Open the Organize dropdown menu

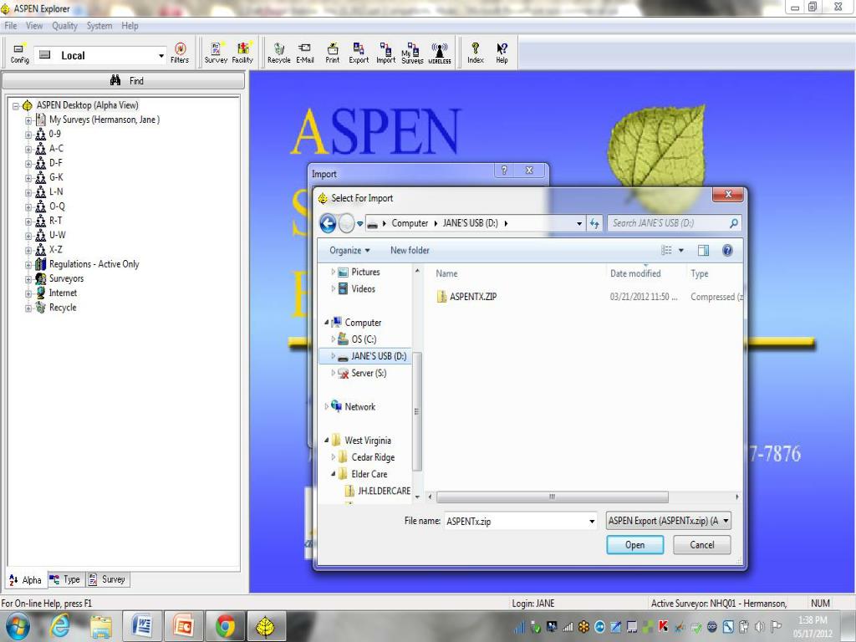pos(349,251)
